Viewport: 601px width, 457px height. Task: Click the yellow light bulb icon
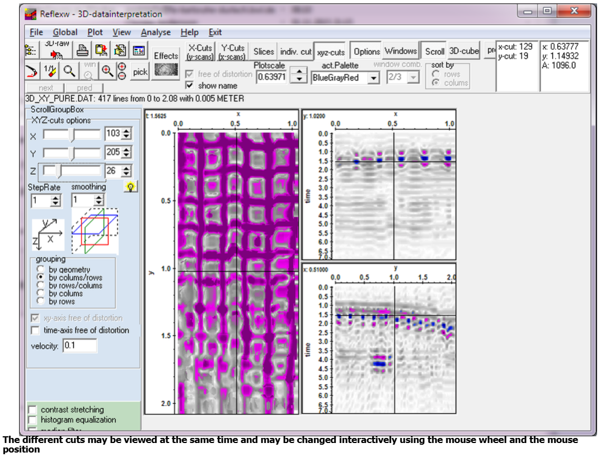[130, 187]
